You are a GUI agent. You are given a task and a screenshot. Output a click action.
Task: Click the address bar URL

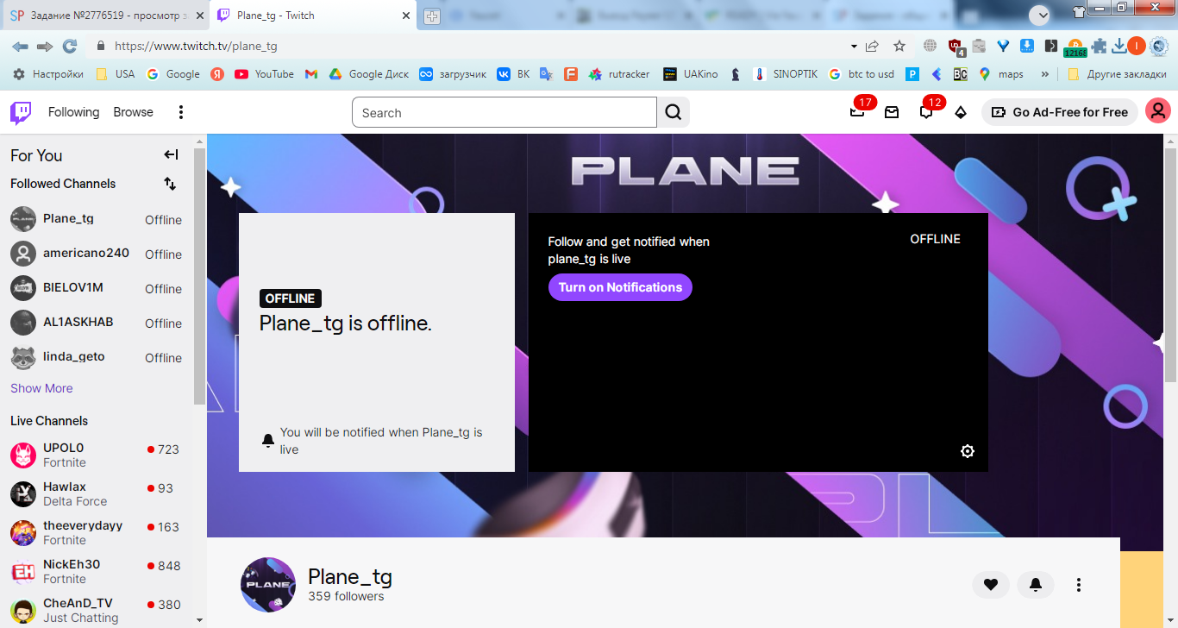pos(196,47)
